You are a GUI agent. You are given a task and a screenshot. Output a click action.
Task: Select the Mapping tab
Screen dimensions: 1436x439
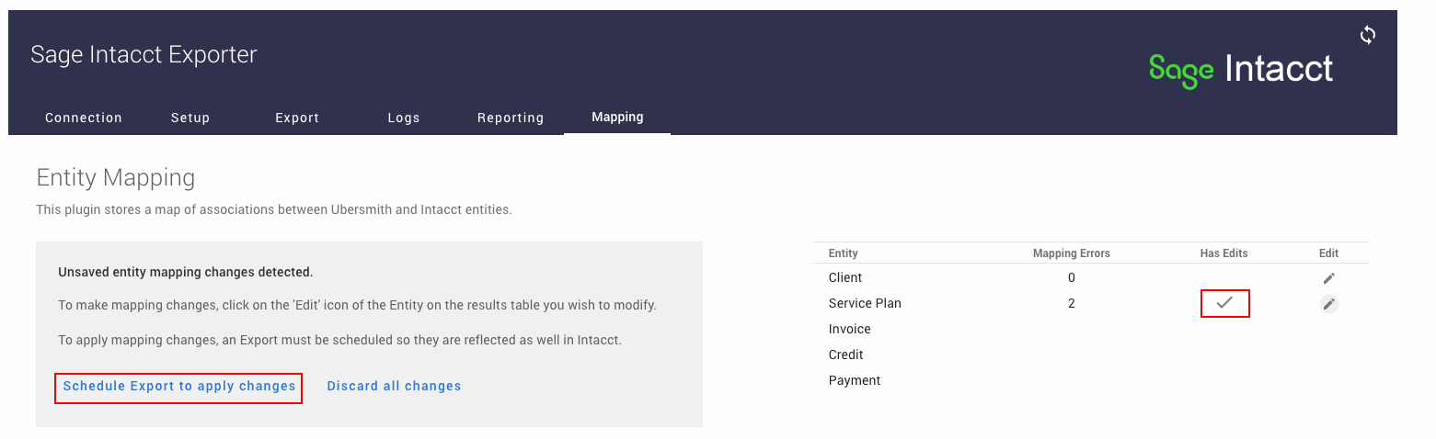(x=617, y=118)
